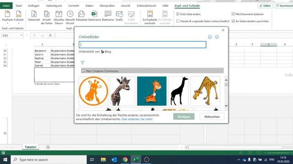The height and width of the screenshot is (164, 293).
Task: Switch to the Start tab
Action: click(x=19, y=6)
